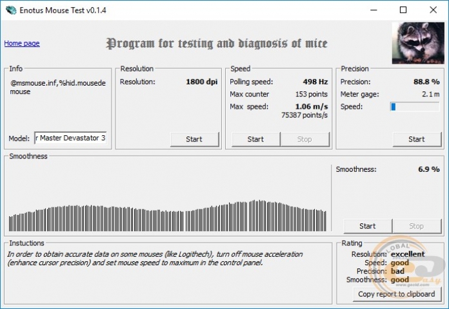The width and height of the screenshot is (449, 309).
Task: Start the Resolution test
Action: coord(194,139)
